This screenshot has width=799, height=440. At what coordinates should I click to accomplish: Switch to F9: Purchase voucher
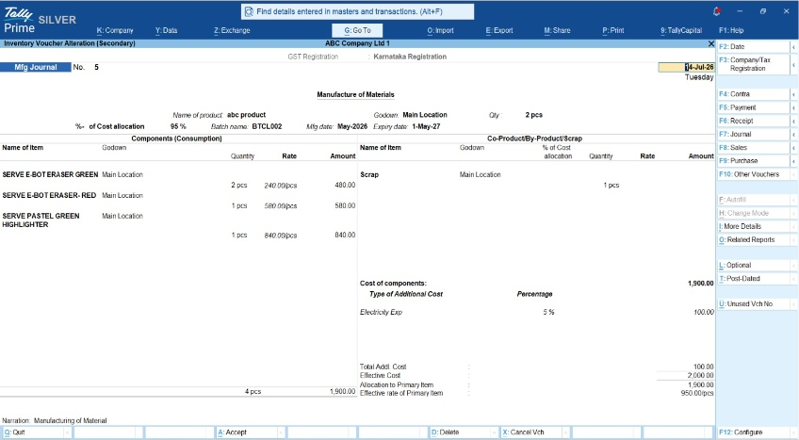tap(754, 161)
